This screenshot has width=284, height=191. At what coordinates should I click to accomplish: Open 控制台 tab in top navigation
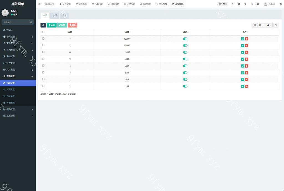pos(50,4)
